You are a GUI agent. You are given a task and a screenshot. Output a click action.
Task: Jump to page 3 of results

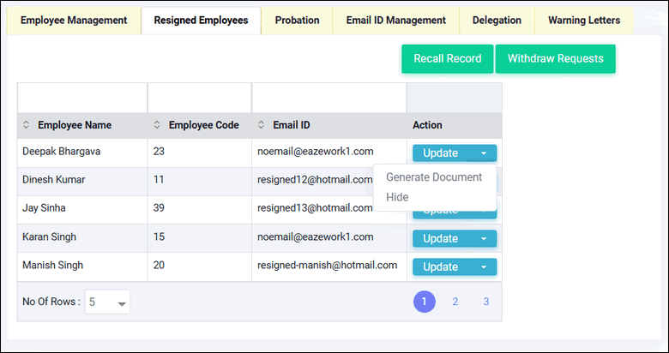485,302
